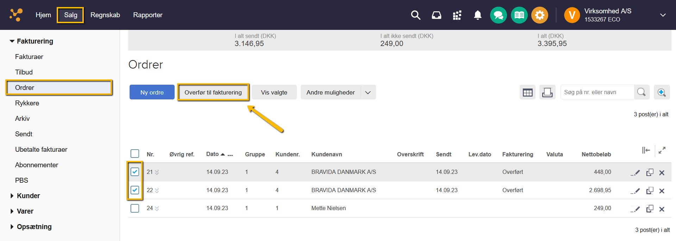Open the Virksomhed A/S account dropdown
The image size is (676, 241).
[663, 15]
